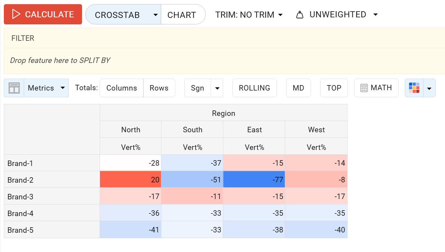
Task: Open the color palette picker arrow
Action: (429, 88)
